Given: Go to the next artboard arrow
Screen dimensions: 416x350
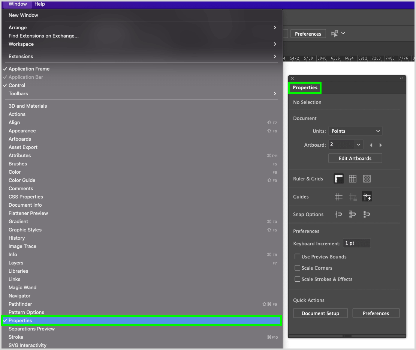Looking at the screenshot, I should (x=381, y=145).
